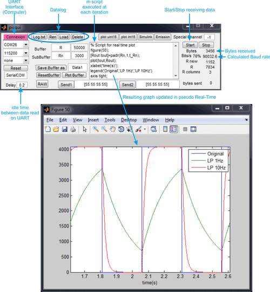Click the Link Plot icon
The height and width of the screenshot is (292, 270).
pos(154,129)
